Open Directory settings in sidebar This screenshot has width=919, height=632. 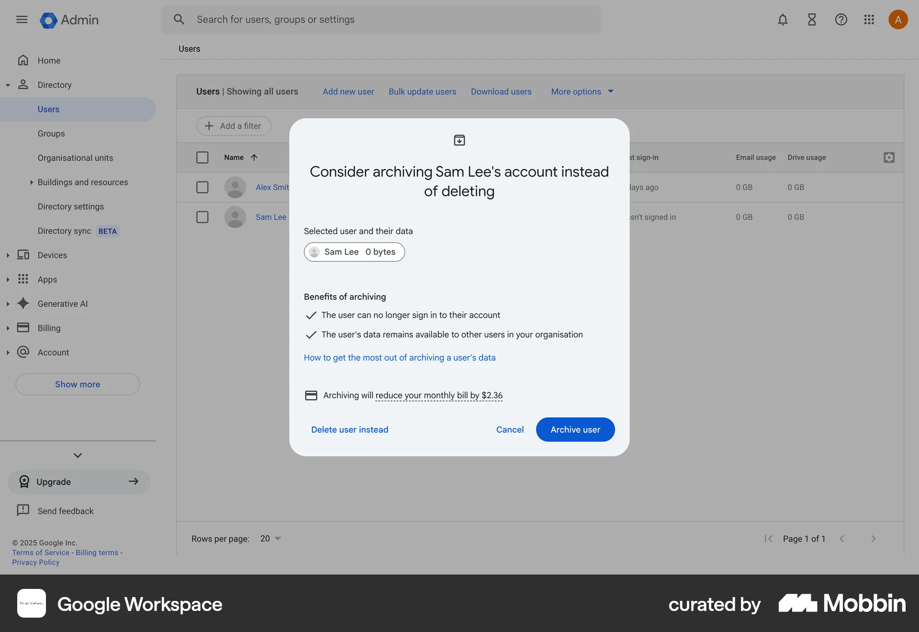tap(70, 206)
